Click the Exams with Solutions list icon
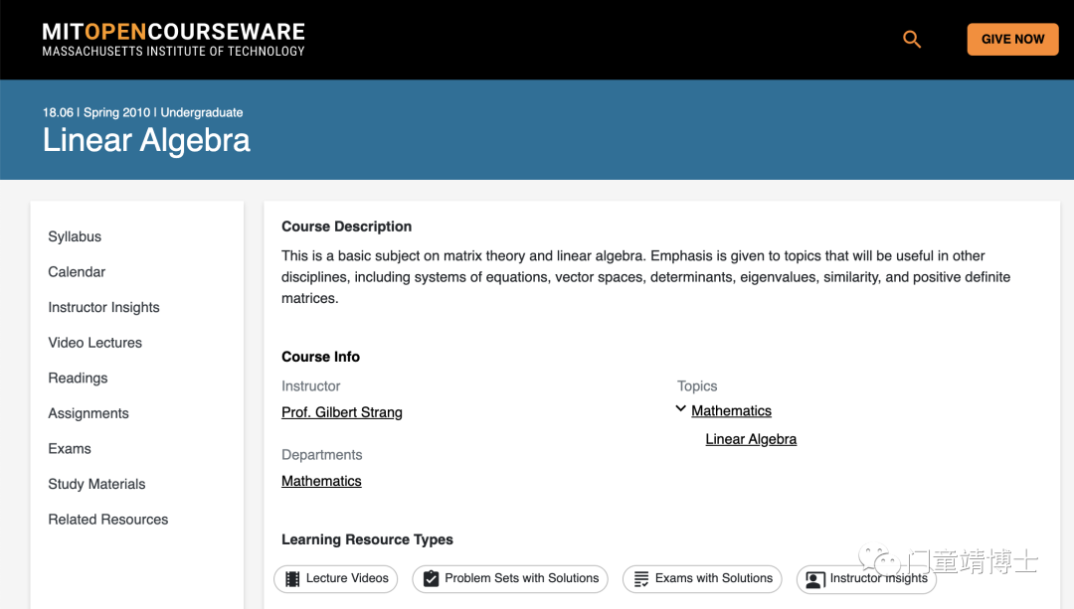The height and width of the screenshot is (609, 1074). click(x=641, y=579)
